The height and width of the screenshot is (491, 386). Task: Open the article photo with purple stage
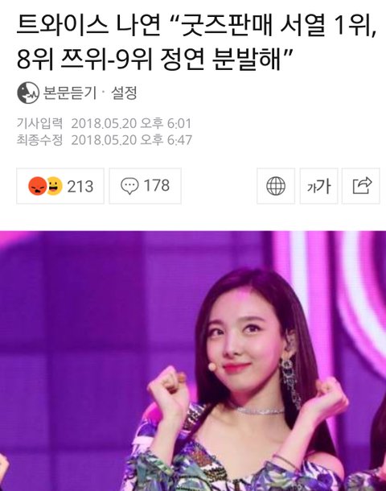tap(193, 361)
